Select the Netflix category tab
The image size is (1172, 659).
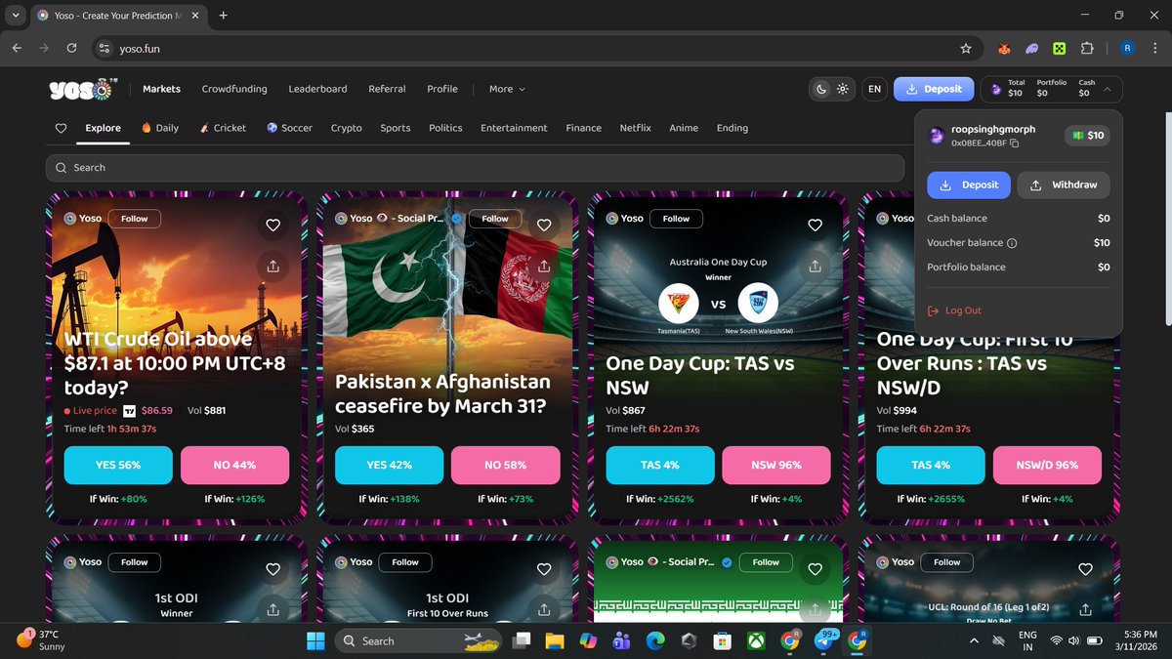[x=635, y=128]
